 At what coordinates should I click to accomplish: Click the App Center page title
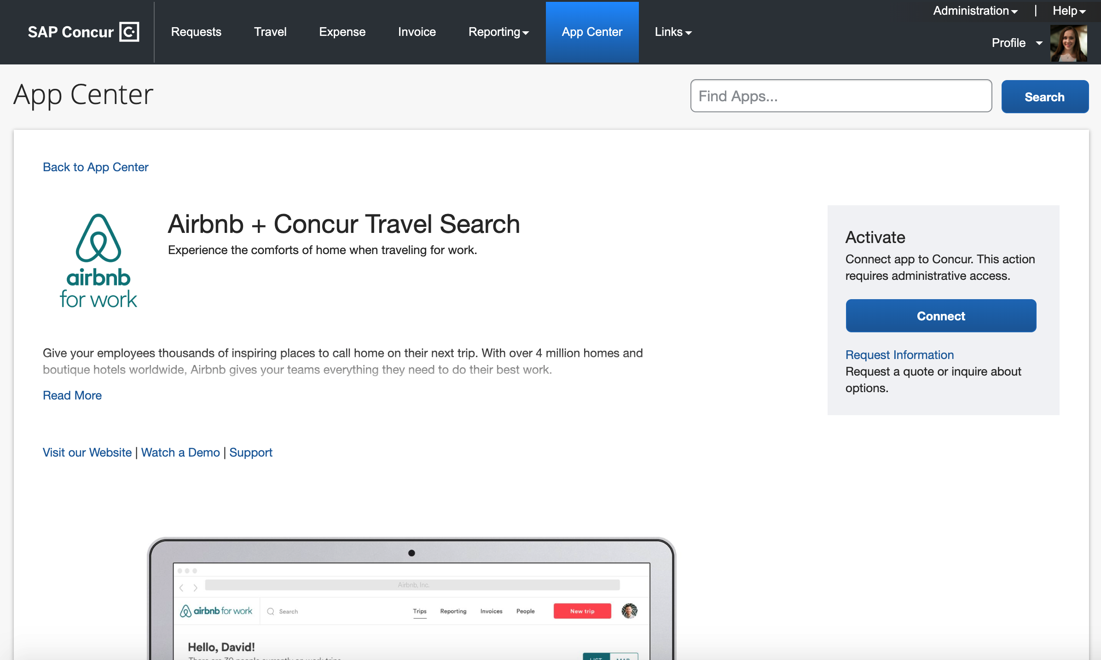(x=83, y=95)
